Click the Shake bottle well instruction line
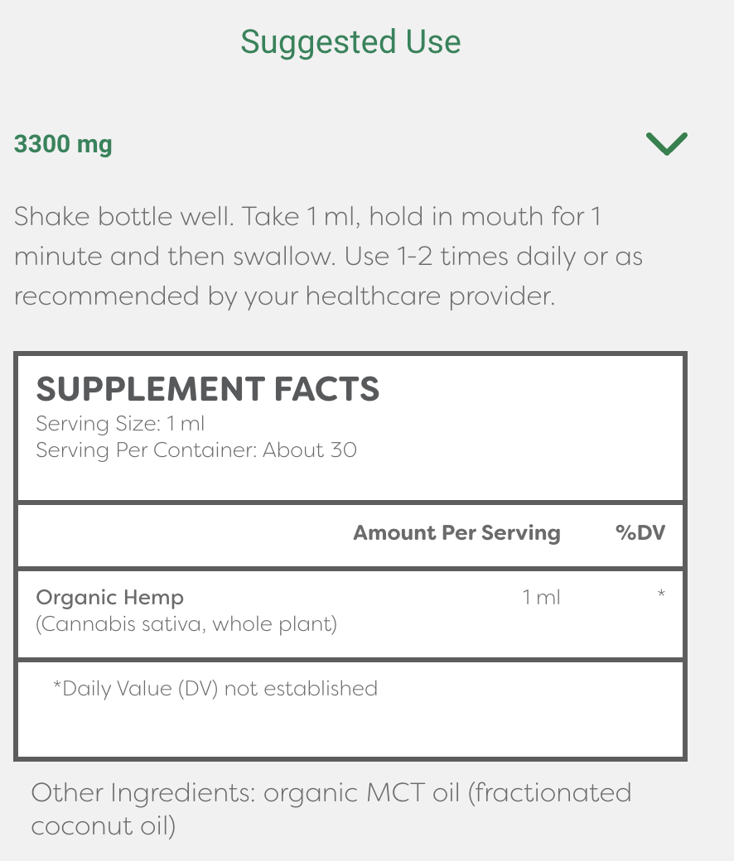The height and width of the screenshot is (861, 734). pos(307,216)
